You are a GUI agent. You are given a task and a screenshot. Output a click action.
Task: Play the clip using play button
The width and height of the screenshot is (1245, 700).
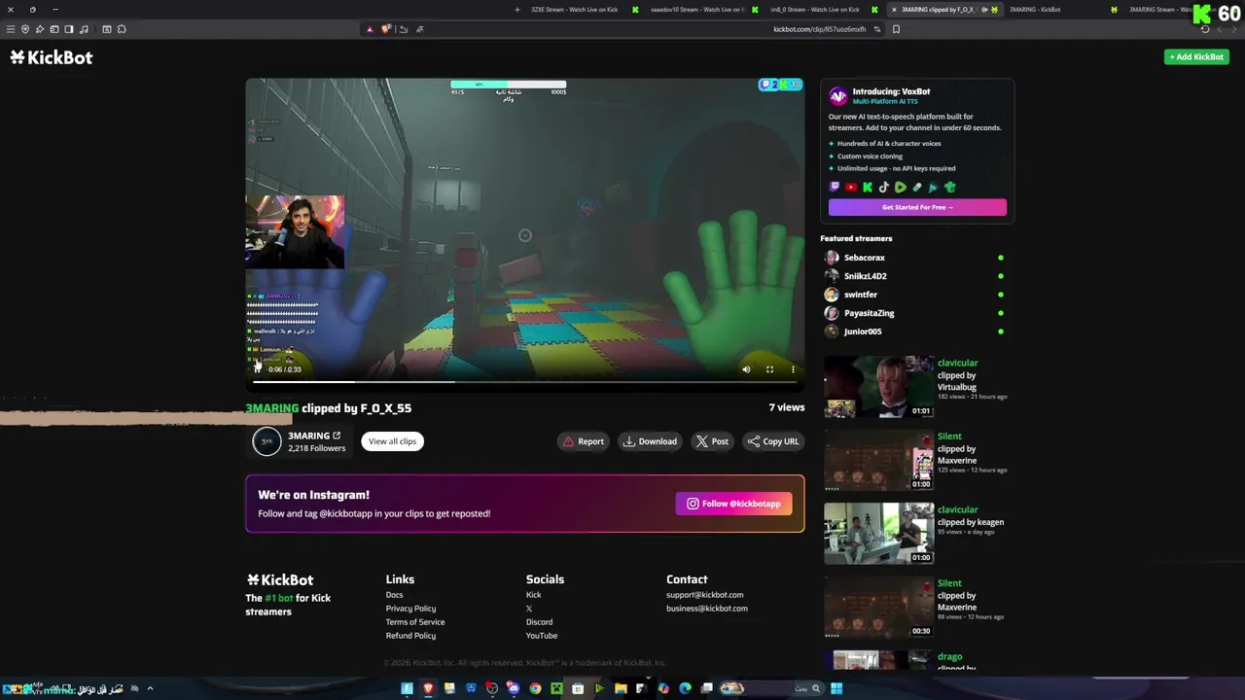coord(258,368)
